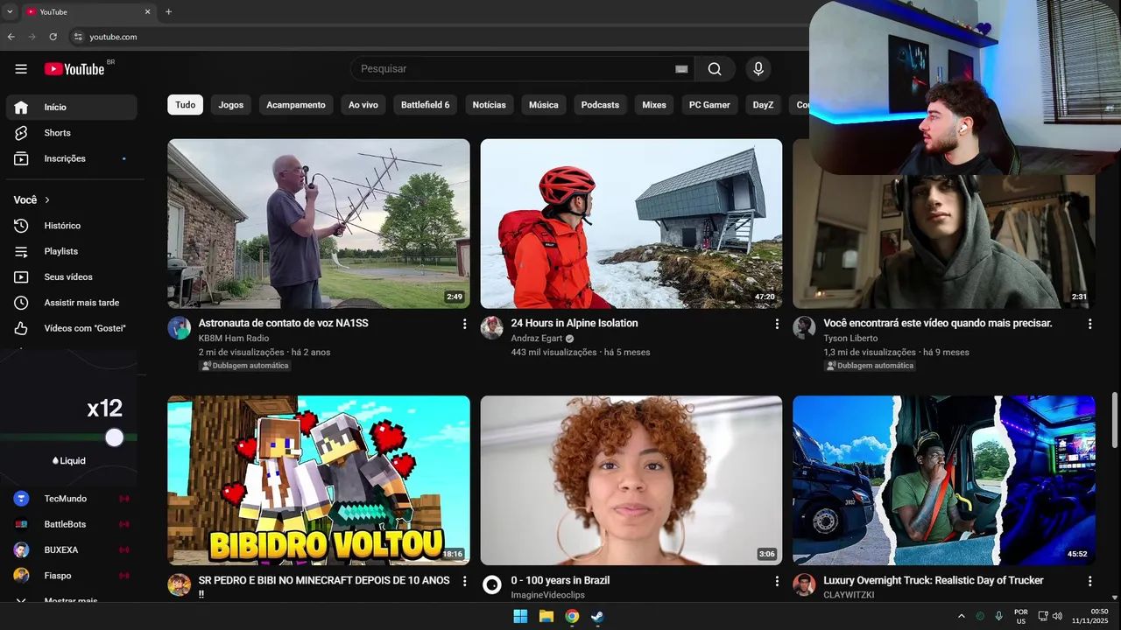
Task: Expand Mostrar mais subscriptions list
Action: pos(72,600)
